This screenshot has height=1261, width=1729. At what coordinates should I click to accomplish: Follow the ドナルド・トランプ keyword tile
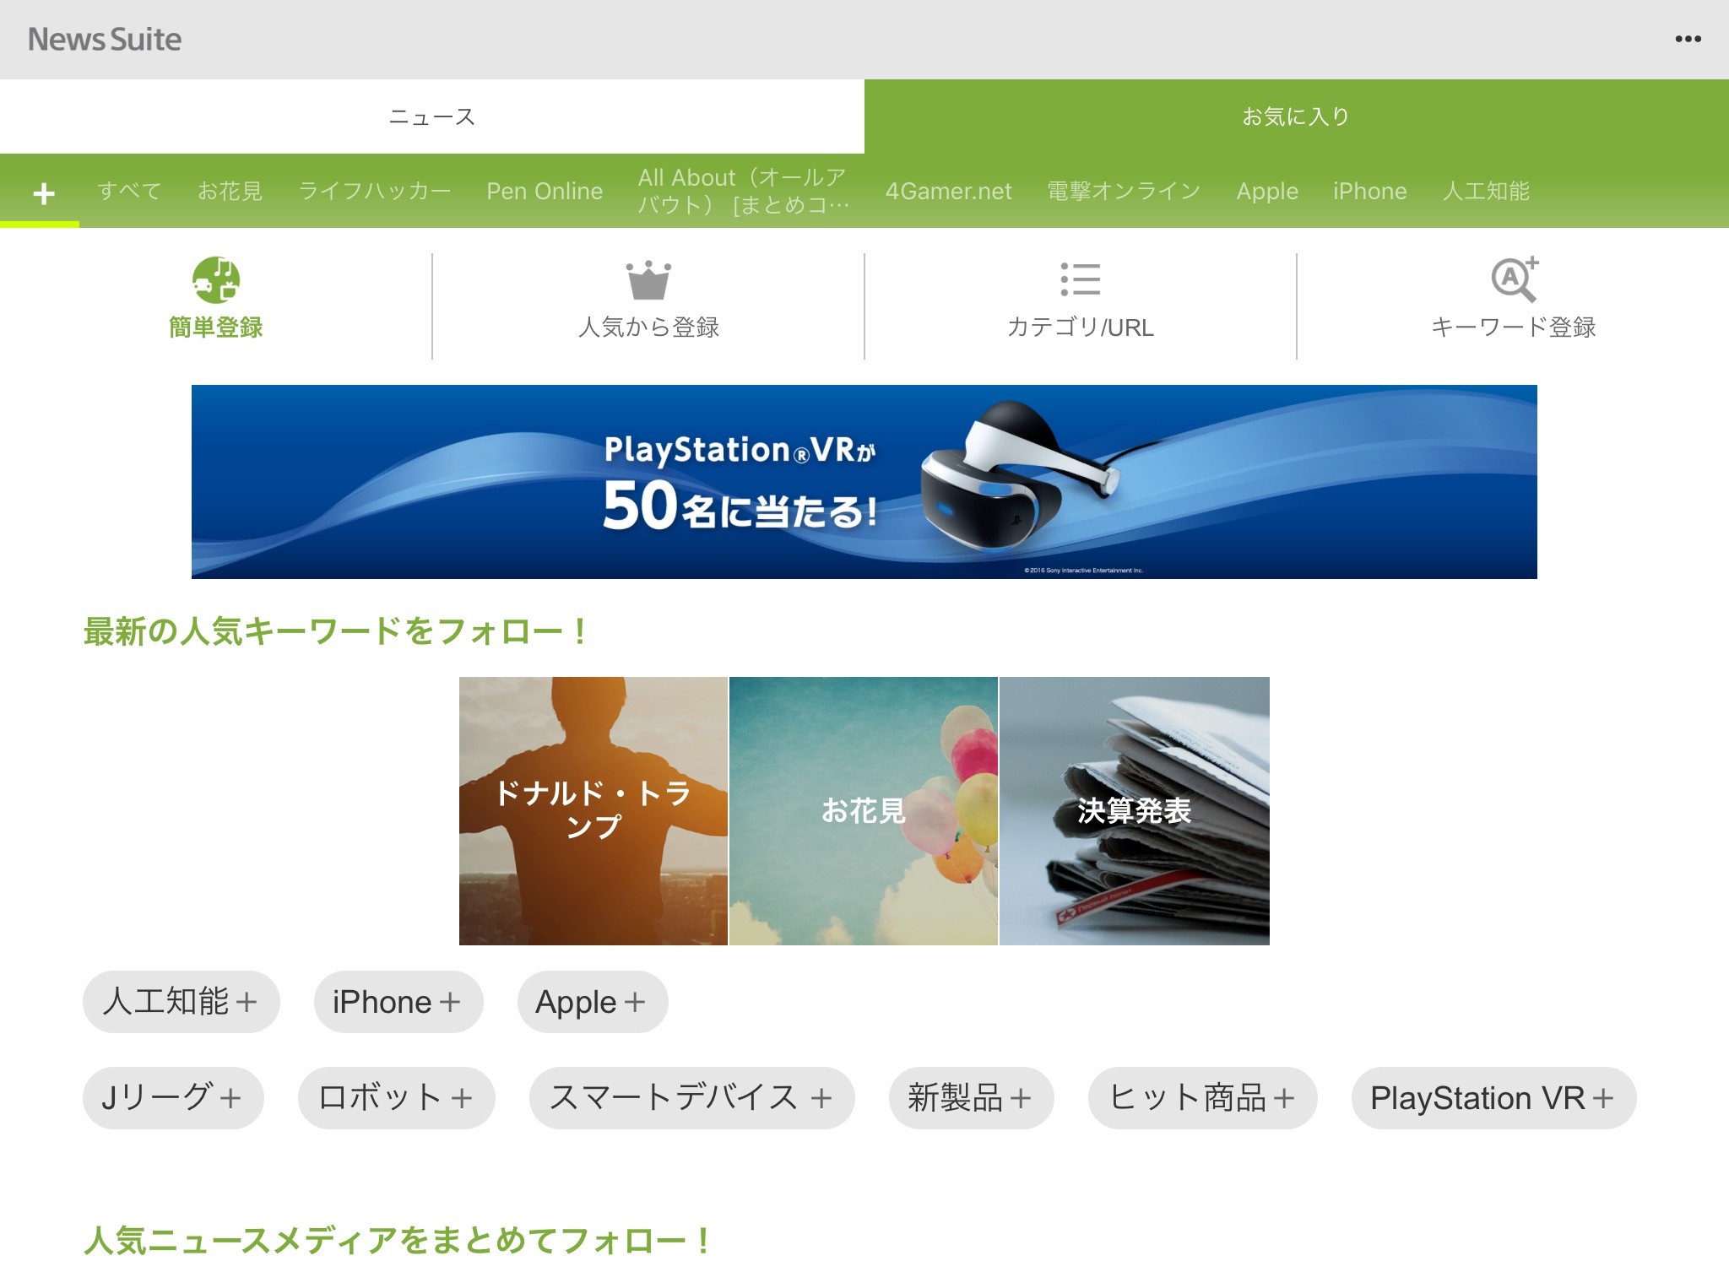[593, 811]
